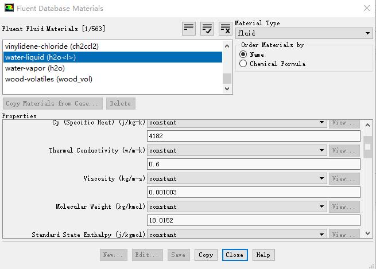Select Chemical Formula ordering radio button
376x269 pixels.
[x=243, y=64]
